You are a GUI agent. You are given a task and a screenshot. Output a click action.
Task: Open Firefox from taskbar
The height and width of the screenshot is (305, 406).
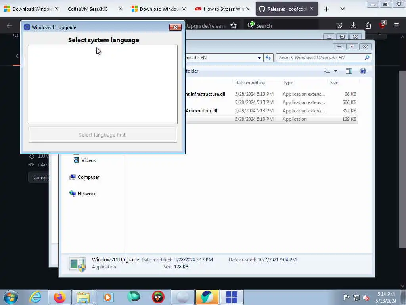[x=59, y=297]
